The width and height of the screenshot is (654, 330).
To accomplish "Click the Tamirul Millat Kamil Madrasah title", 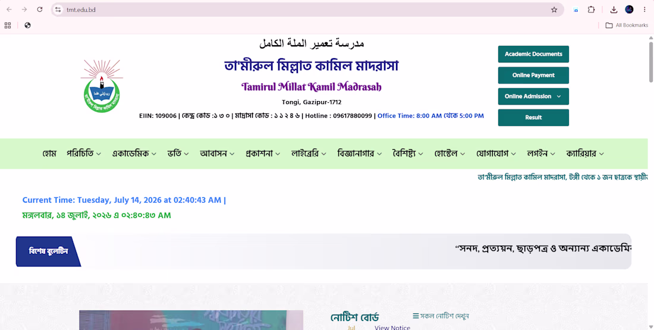I will (x=311, y=87).
